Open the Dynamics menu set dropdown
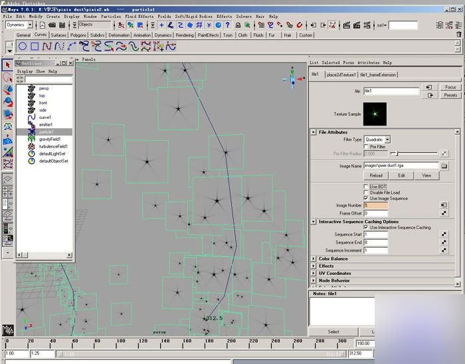This screenshot has width=465, height=364. click(x=19, y=25)
